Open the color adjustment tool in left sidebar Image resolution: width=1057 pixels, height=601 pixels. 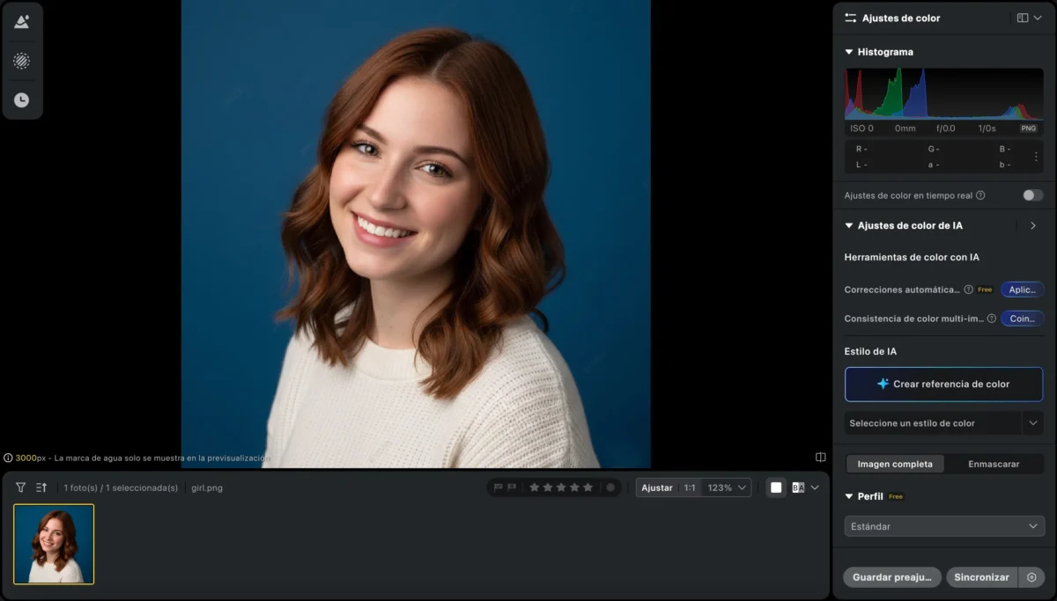22,22
